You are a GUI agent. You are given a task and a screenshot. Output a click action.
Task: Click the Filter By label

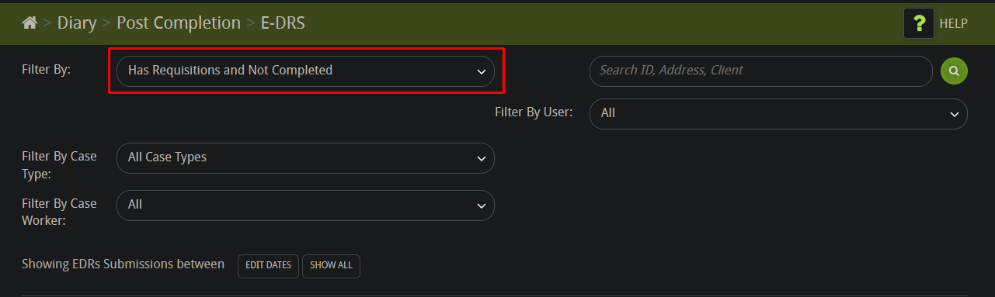coord(47,69)
